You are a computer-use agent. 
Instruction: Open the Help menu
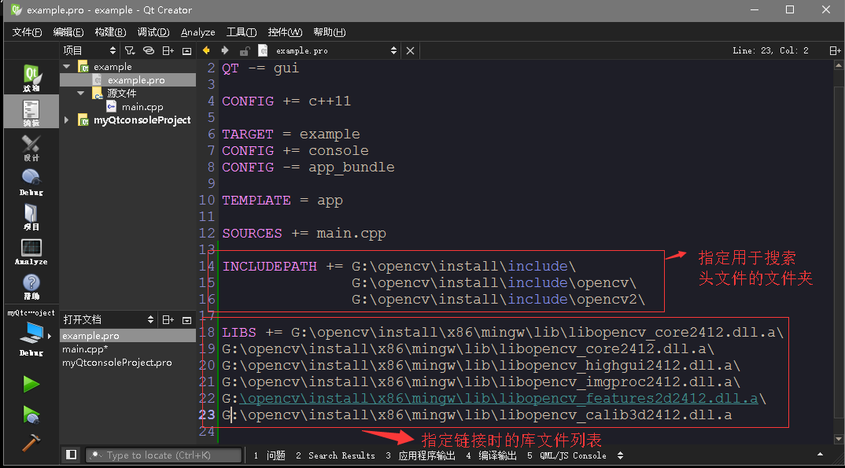tap(330, 32)
